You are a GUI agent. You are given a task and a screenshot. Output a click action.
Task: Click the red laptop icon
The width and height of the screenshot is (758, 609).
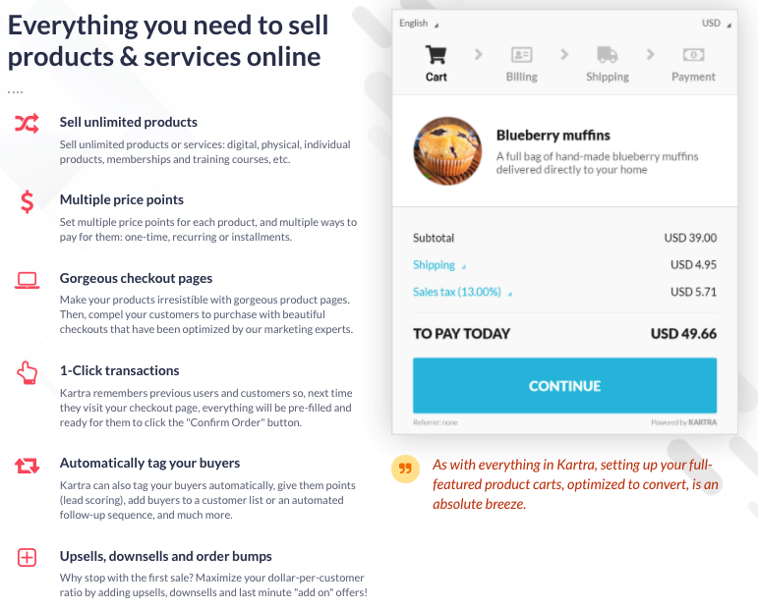[x=28, y=281]
